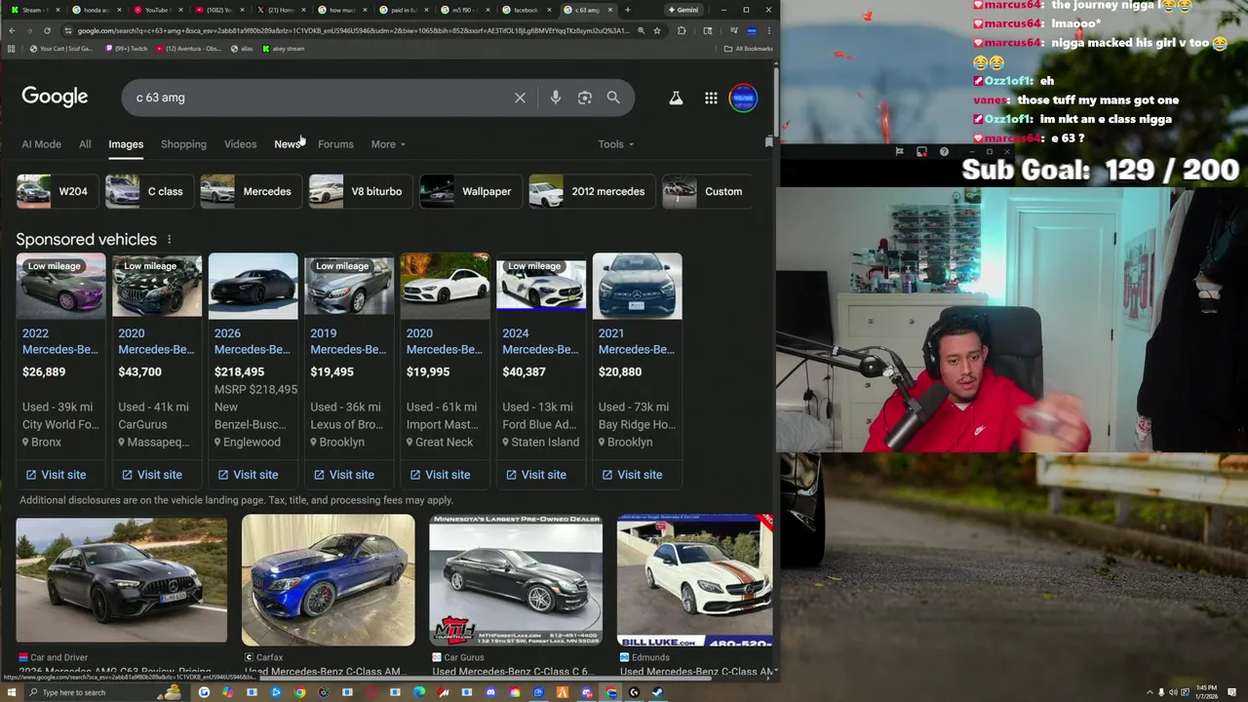Open Google Labs flask icon
The image size is (1248, 702).
tap(676, 97)
